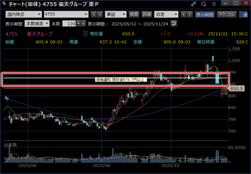Open the hamburger menu icon
The width and height of the screenshot is (251, 174).
pos(214,4)
